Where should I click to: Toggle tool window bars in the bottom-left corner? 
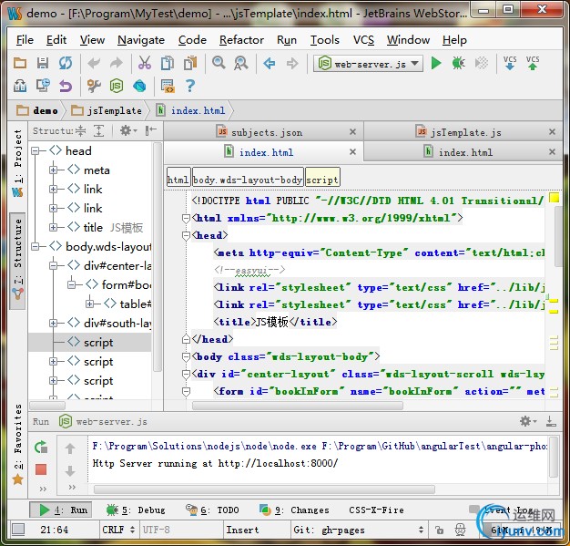pyautogui.click(x=18, y=530)
